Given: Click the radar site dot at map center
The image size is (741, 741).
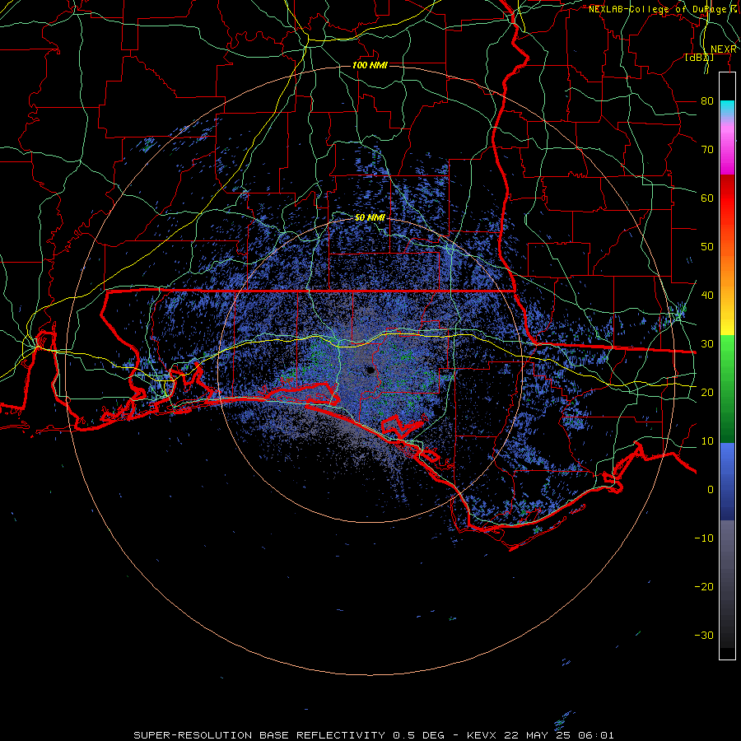Looking at the screenshot, I should coord(370,370).
